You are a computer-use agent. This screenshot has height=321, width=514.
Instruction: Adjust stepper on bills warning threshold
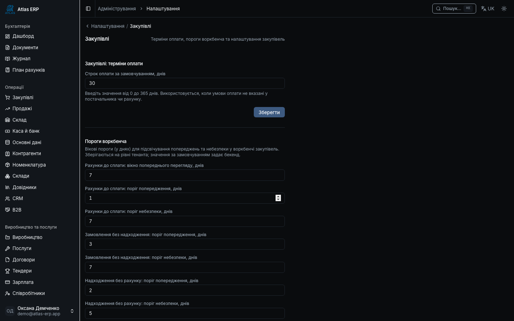pyautogui.click(x=278, y=198)
